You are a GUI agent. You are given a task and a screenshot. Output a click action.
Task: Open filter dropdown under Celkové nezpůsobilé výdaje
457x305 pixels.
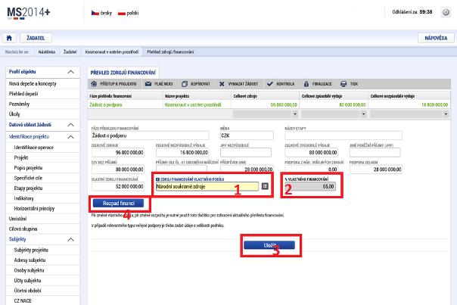click(446, 114)
